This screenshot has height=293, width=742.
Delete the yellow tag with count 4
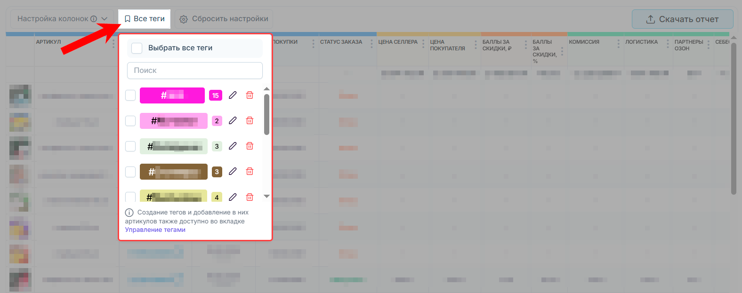[x=250, y=197]
